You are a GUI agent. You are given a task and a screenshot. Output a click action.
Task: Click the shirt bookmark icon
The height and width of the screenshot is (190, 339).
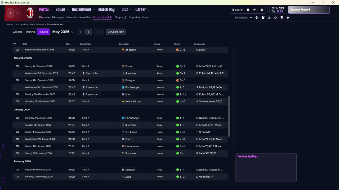(x=257, y=18)
